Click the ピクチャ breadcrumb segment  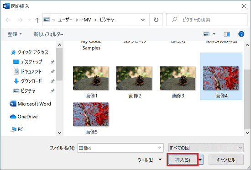pyautogui.click(x=107, y=20)
